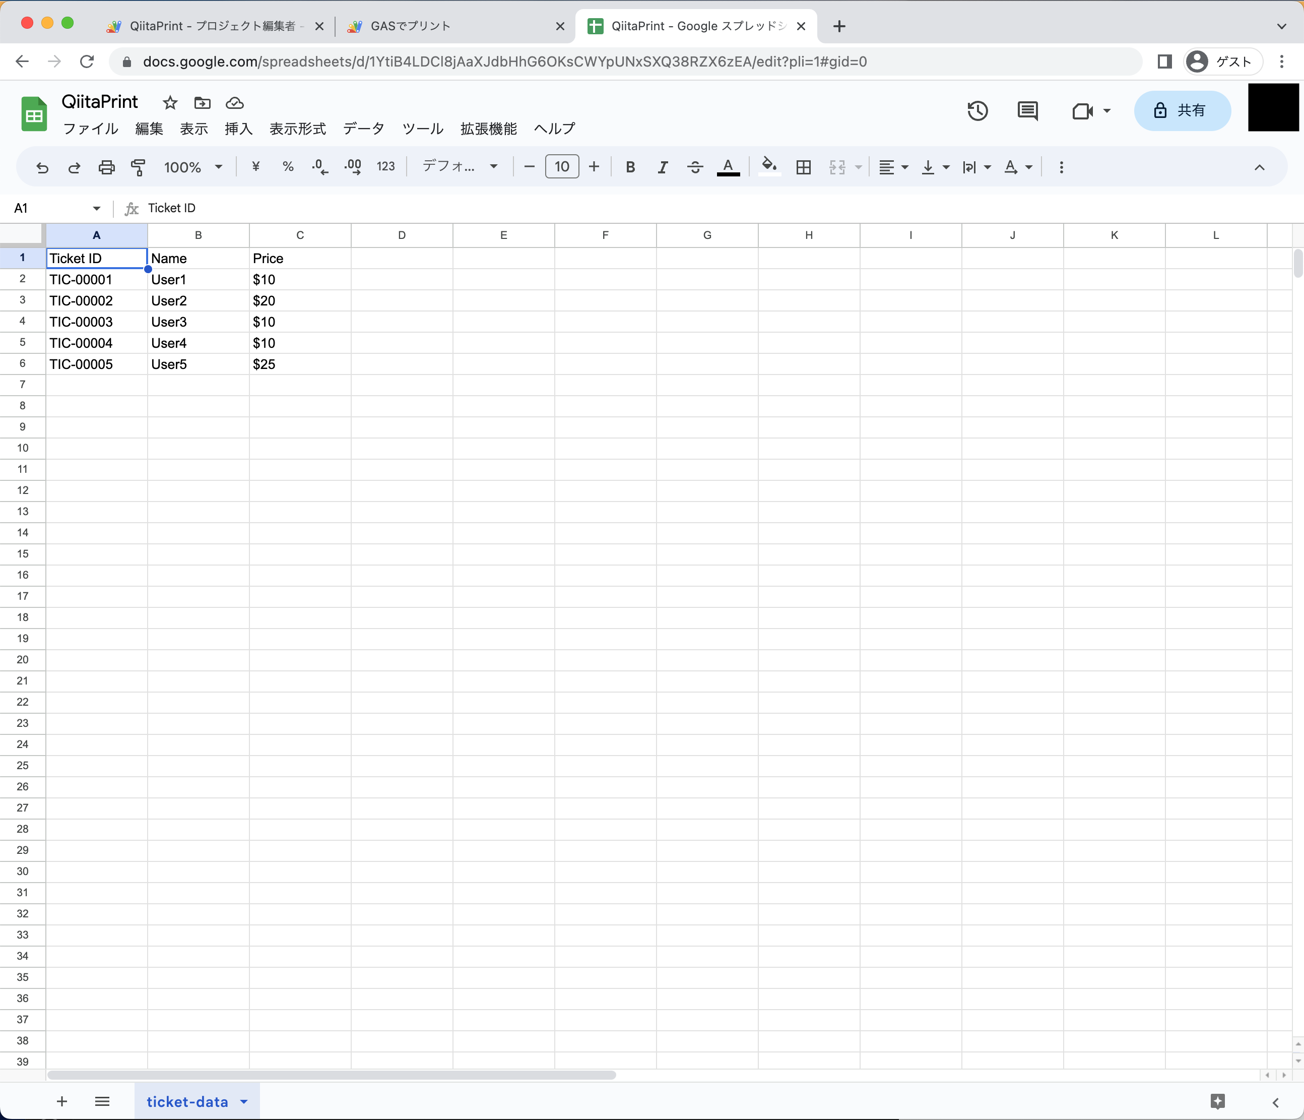Click the Explore icon at bottom right
Viewport: 1304px width, 1120px height.
point(1218,1101)
